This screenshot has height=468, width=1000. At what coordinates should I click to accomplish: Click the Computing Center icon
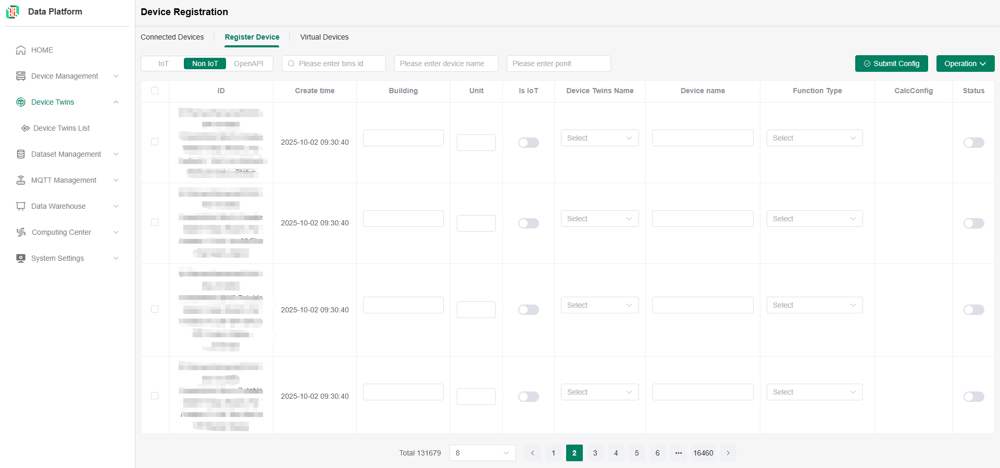click(21, 232)
